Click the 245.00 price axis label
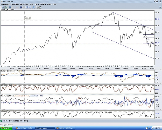 [x=157, y=19]
